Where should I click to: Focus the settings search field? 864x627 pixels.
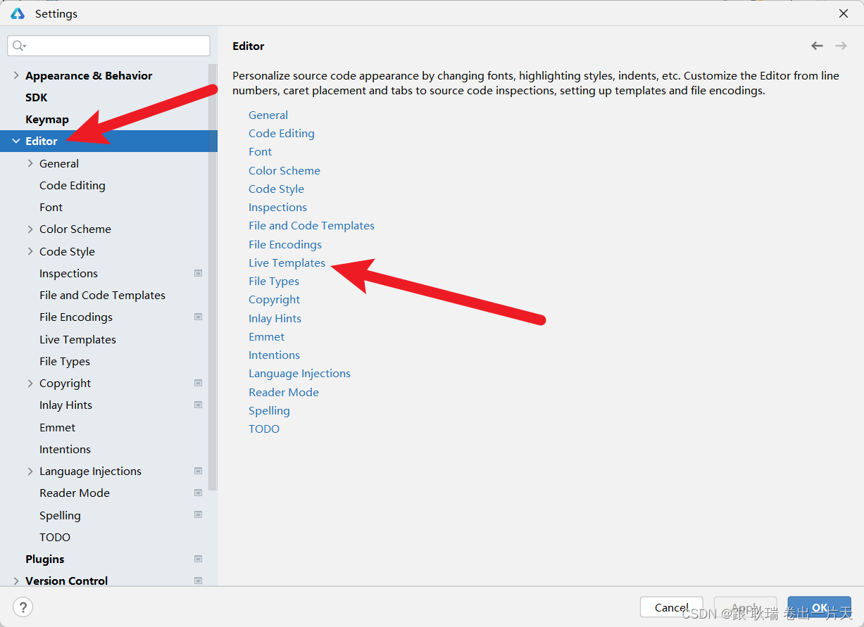pos(108,46)
